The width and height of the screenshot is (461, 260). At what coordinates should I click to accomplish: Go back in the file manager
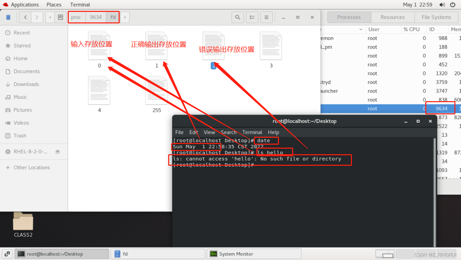(25, 17)
